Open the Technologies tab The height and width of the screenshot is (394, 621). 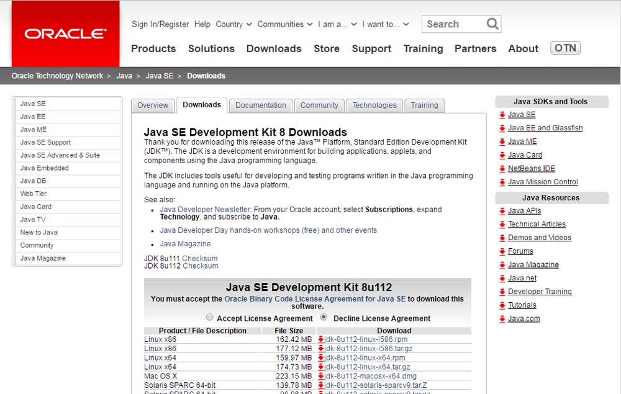(x=374, y=105)
